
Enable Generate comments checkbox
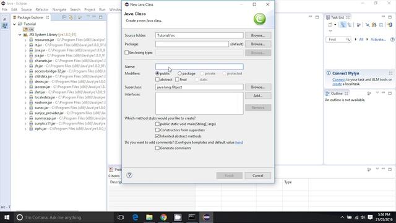coord(157,148)
